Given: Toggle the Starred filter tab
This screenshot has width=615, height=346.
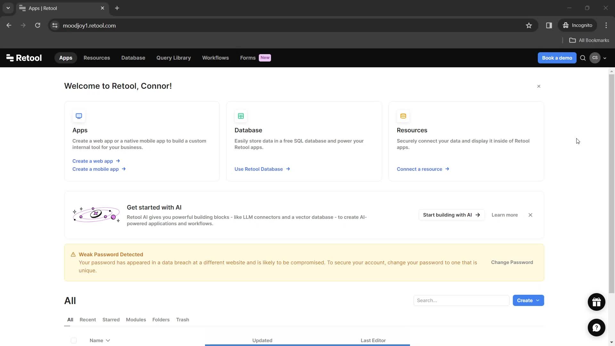Looking at the screenshot, I should tap(111, 319).
